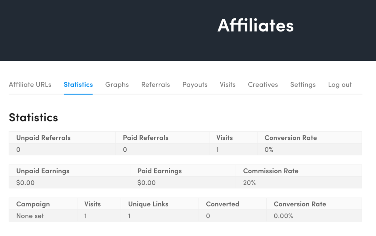Click the Campaign cell showing None set
The height and width of the screenshot is (236, 376).
coord(30,216)
